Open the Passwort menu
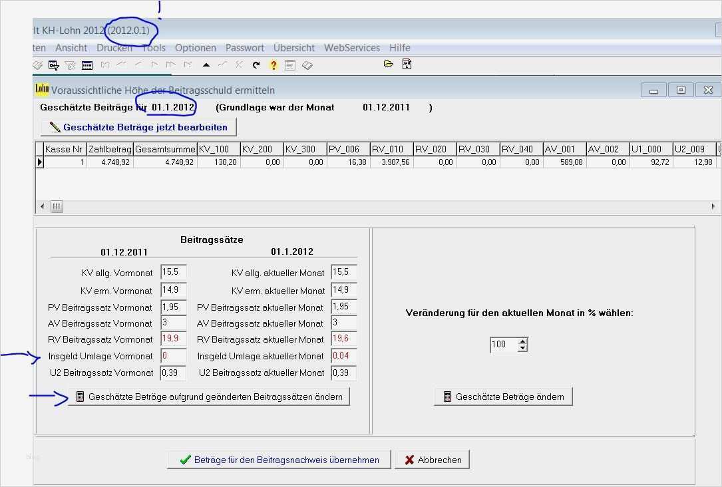 point(244,48)
